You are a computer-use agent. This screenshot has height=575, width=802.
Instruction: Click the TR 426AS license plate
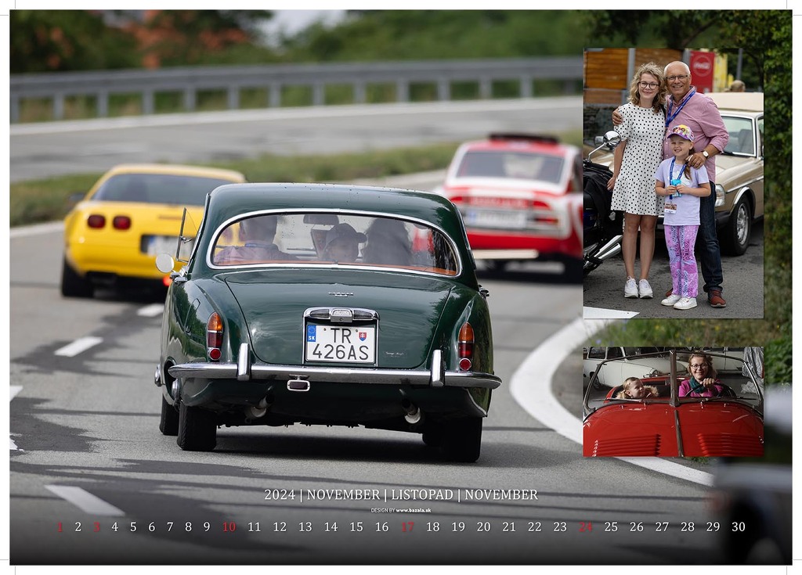click(x=341, y=343)
